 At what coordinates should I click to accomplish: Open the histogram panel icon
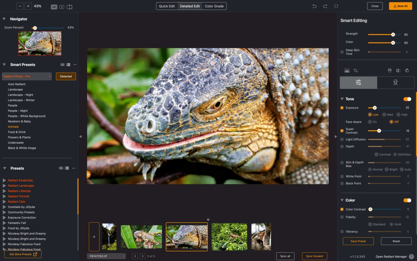coord(347,71)
